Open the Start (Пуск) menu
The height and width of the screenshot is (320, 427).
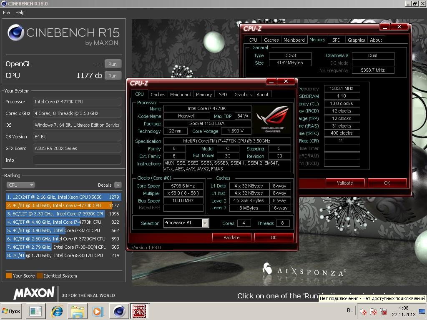pos(11,311)
